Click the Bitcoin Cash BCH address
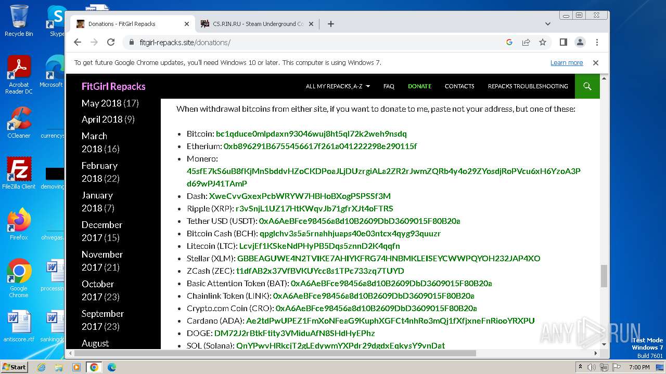Viewport: 666px width, 374px height. click(x=350, y=233)
